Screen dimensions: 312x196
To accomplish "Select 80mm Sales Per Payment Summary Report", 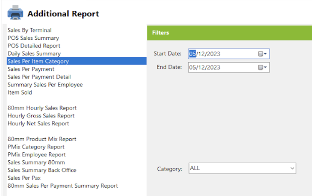I will click(x=63, y=186).
